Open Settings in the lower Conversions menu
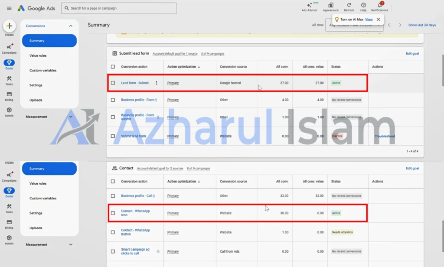Screen dimensions: 444x267 click(36, 213)
